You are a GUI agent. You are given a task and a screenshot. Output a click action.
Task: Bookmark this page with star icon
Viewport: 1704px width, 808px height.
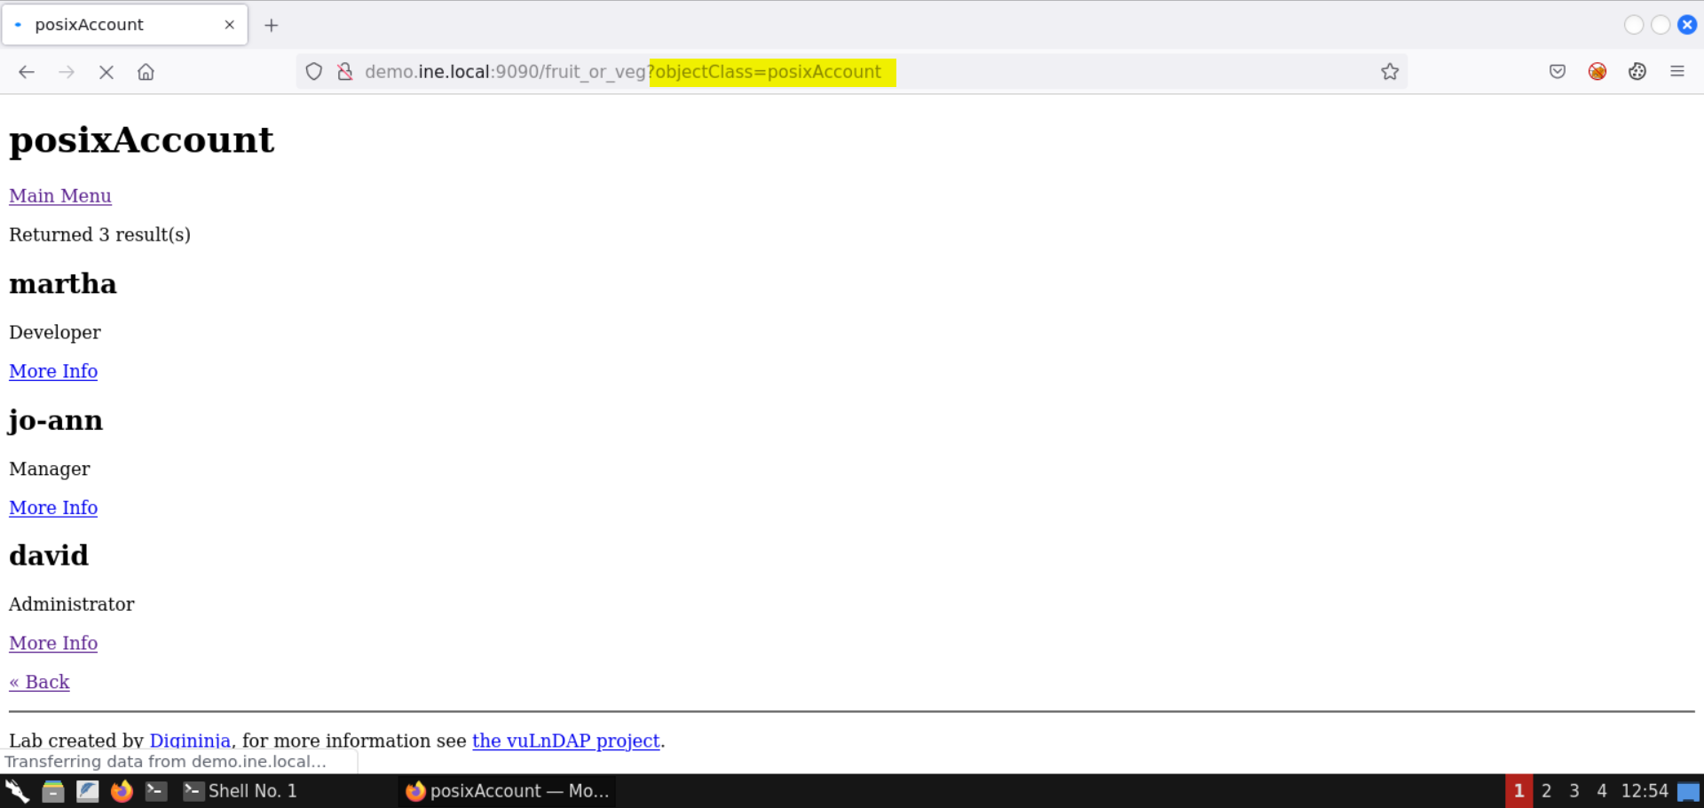click(x=1389, y=72)
